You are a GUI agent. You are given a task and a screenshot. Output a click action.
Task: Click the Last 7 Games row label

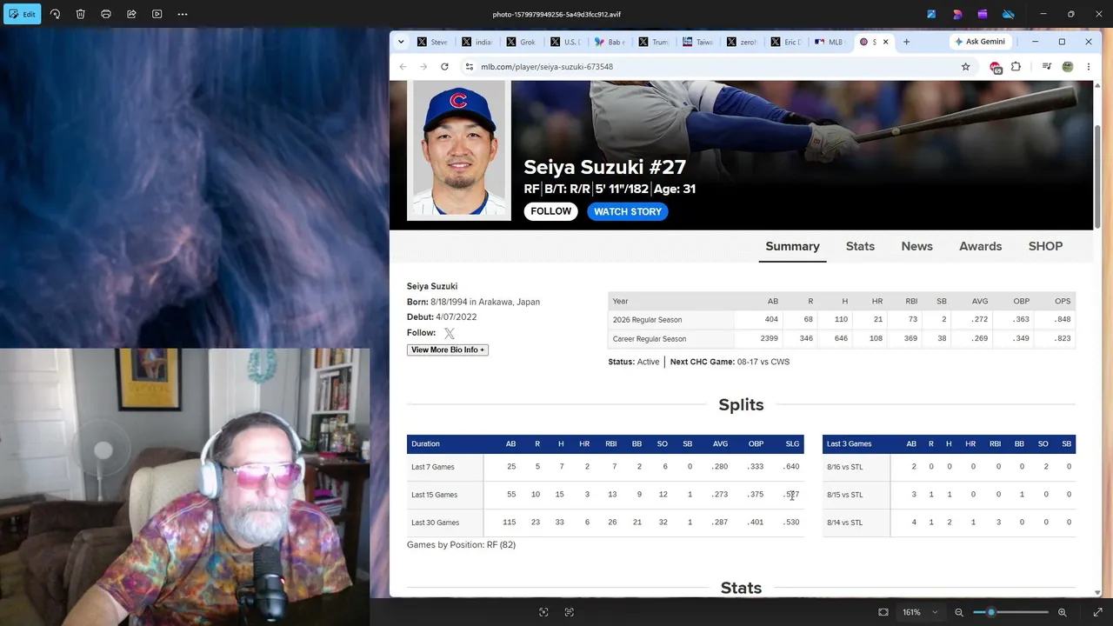click(433, 467)
